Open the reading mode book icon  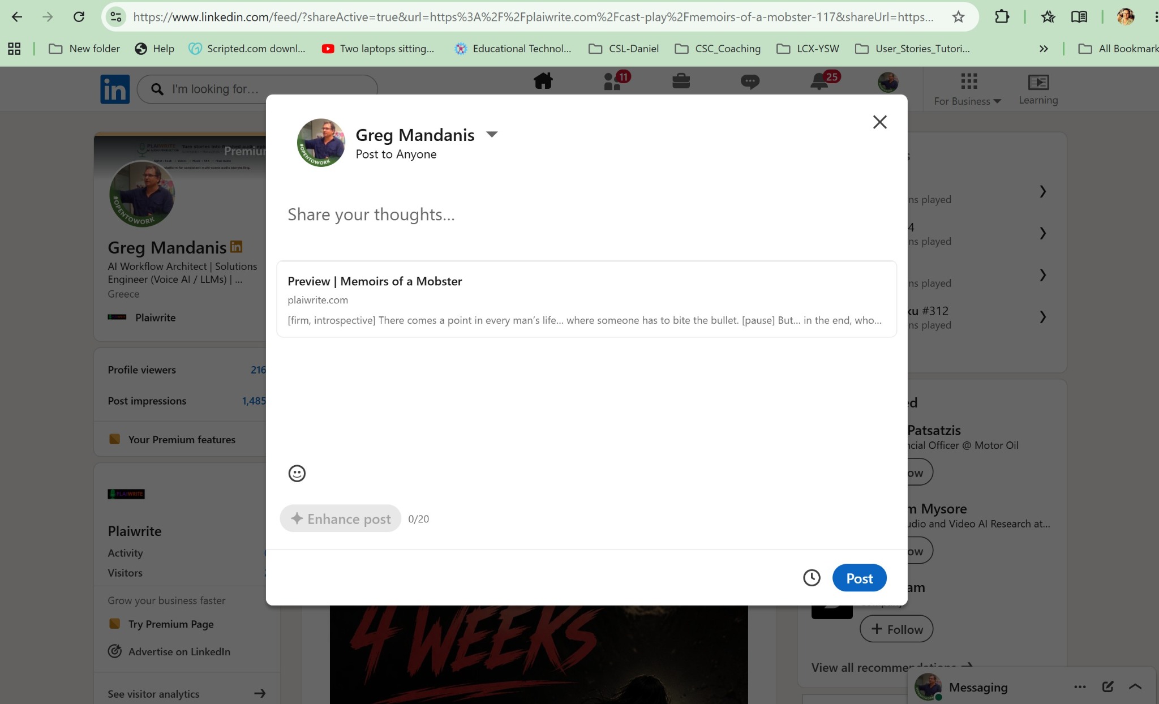click(1079, 17)
